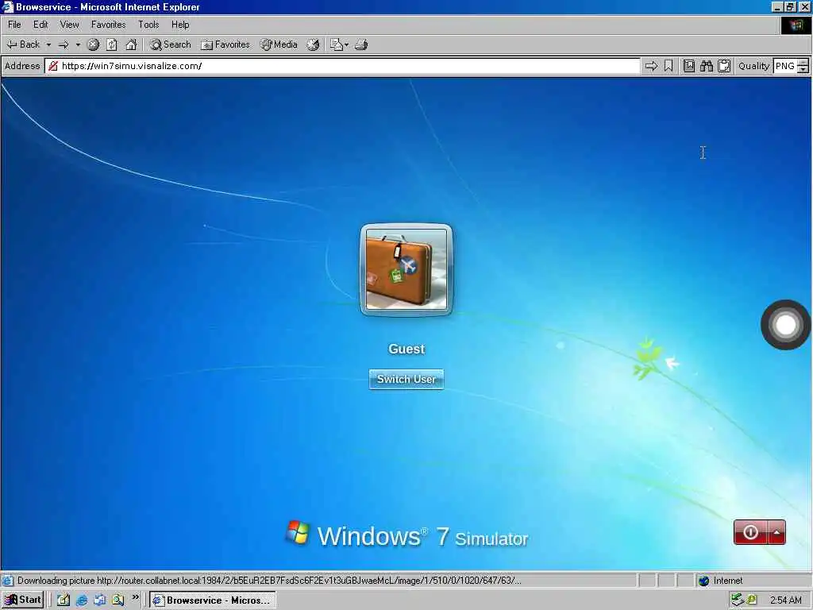Open the Forward history dropdown arrow

tap(78, 44)
